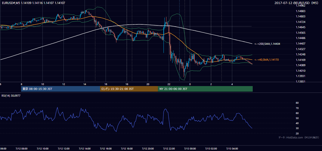Click price axis value 1.14962
322x151 pixels.
[301, 6]
